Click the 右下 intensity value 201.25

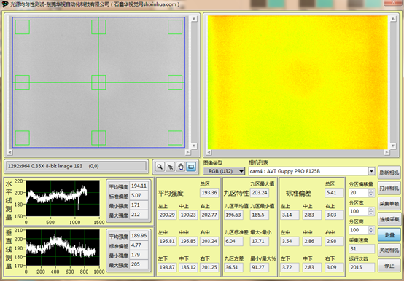coord(209,267)
